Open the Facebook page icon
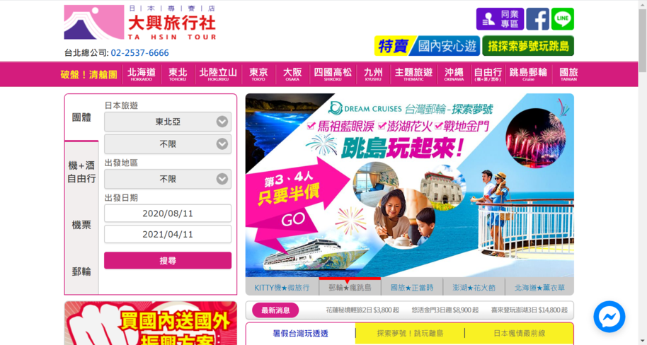The image size is (647, 345). click(x=537, y=19)
